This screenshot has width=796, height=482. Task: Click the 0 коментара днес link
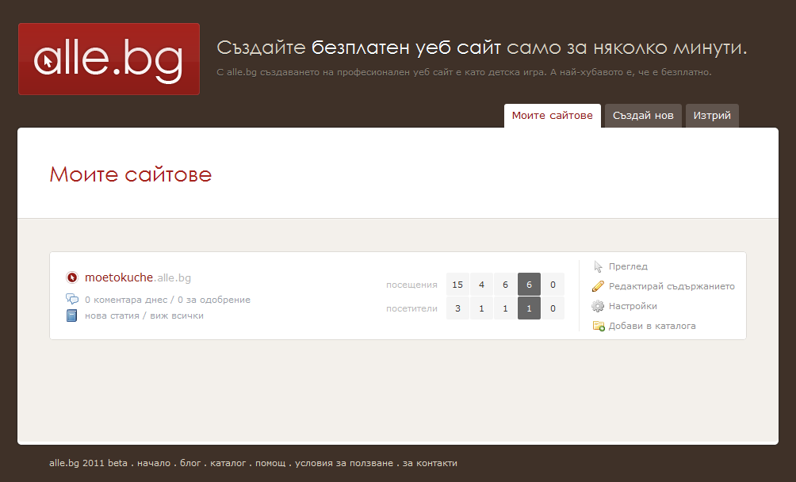[x=126, y=300]
